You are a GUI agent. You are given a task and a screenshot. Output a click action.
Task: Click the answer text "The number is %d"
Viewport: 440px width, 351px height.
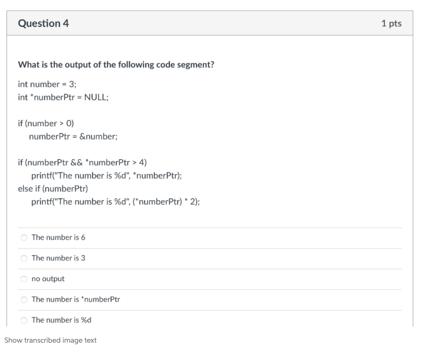[x=61, y=320]
